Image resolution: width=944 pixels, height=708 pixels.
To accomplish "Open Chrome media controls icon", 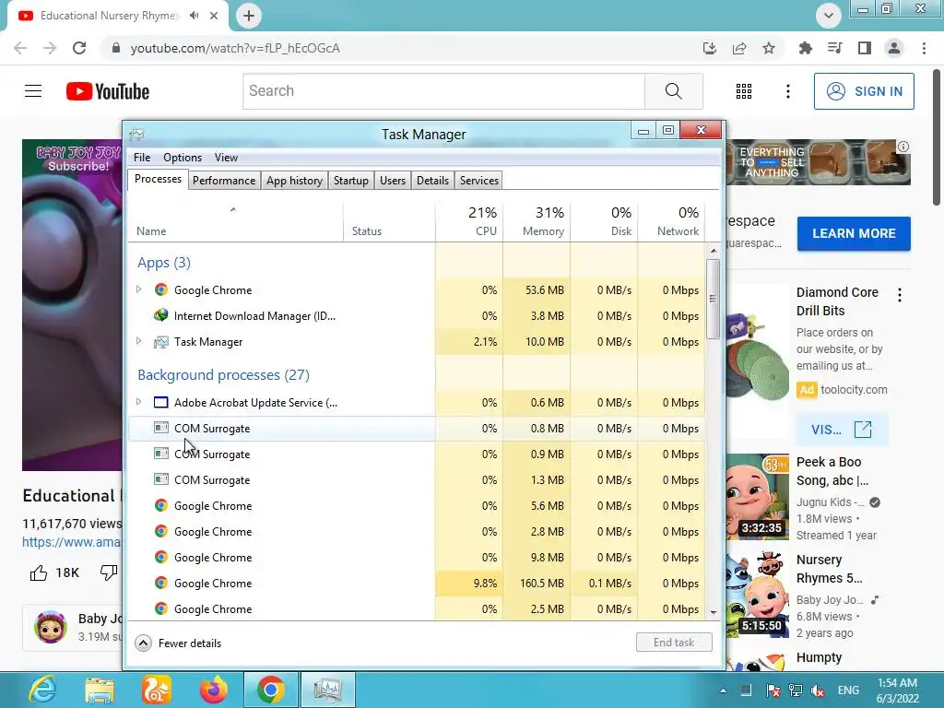I will tap(834, 48).
